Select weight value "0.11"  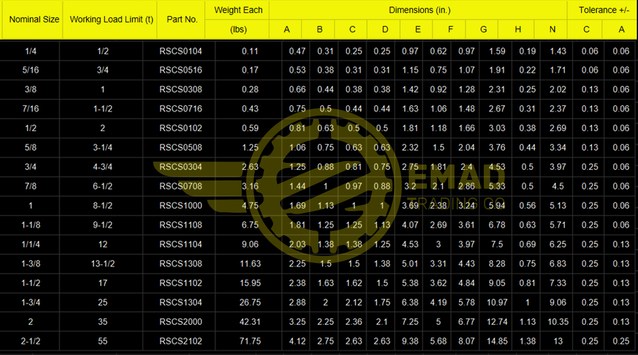click(x=250, y=51)
